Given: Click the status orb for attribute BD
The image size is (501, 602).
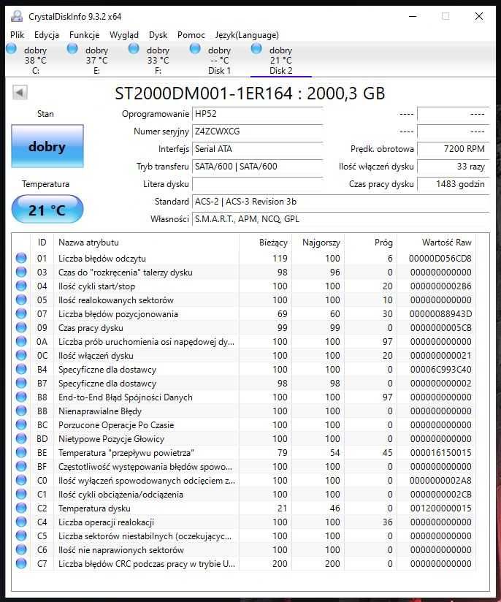Looking at the screenshot, I should (21, 438).
